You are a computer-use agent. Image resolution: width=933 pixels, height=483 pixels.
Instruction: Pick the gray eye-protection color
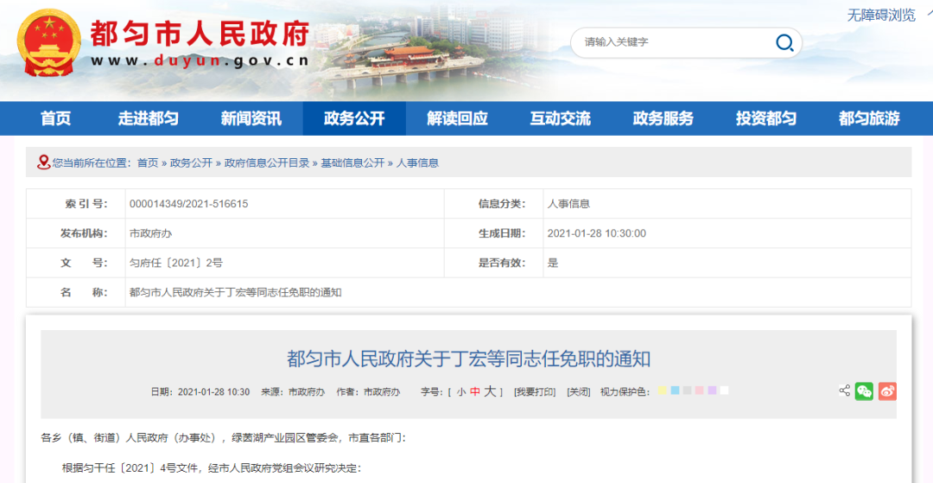(688, 391)
